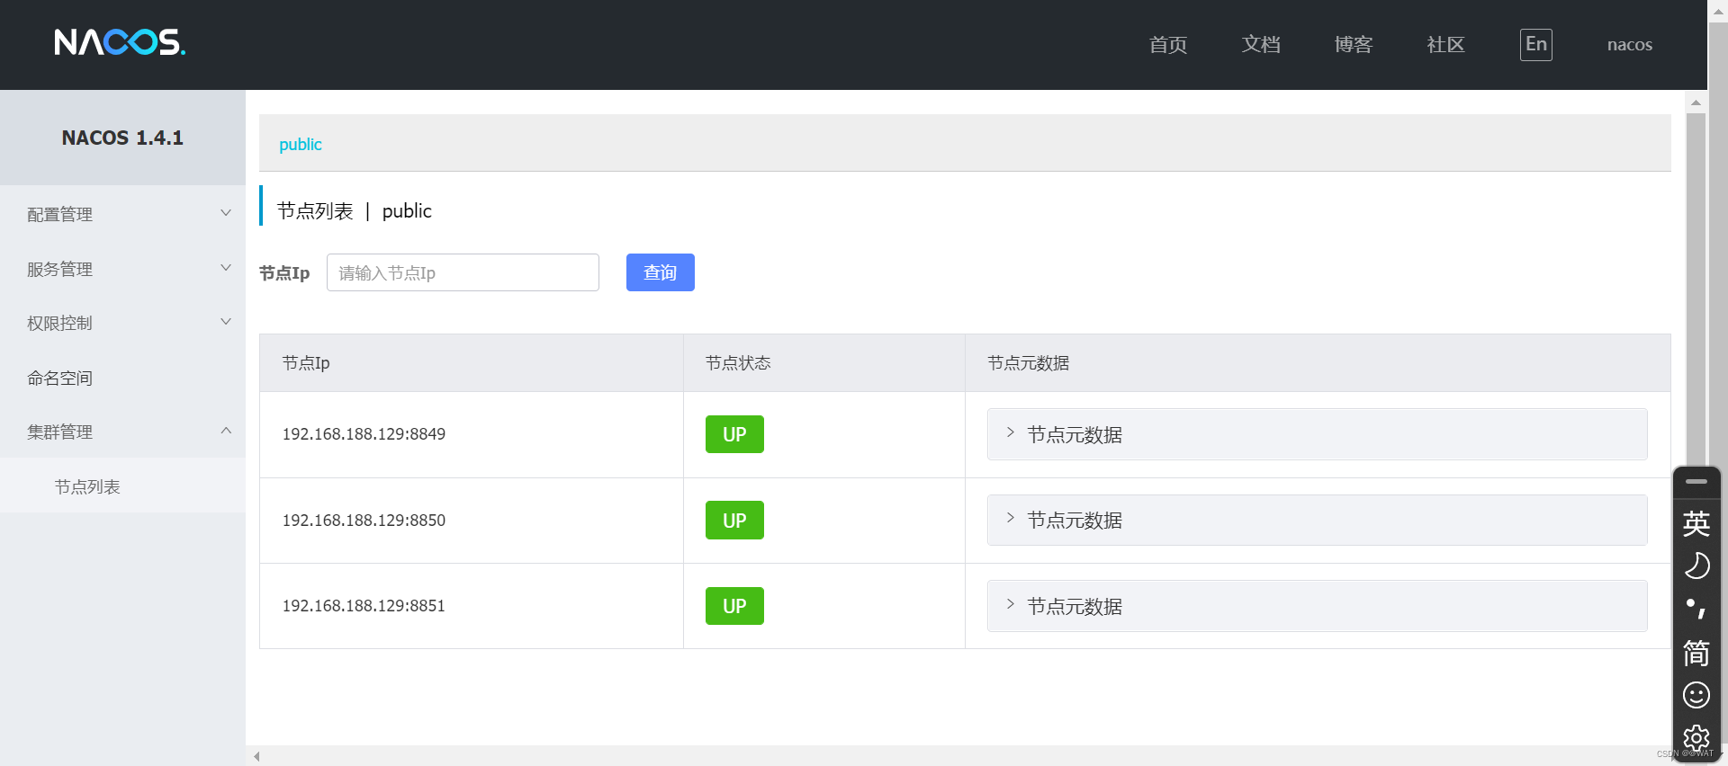The width and height of the screenshot is (1728, 766).
Task: Select 节点列表 sidebar item
Action: pyautogui.click(x=87, y=486)
